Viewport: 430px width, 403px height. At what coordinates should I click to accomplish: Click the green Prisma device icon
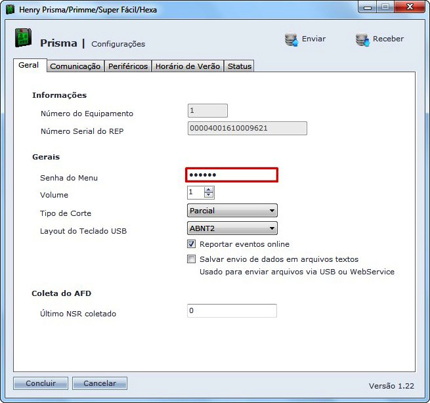coord(24,39)
